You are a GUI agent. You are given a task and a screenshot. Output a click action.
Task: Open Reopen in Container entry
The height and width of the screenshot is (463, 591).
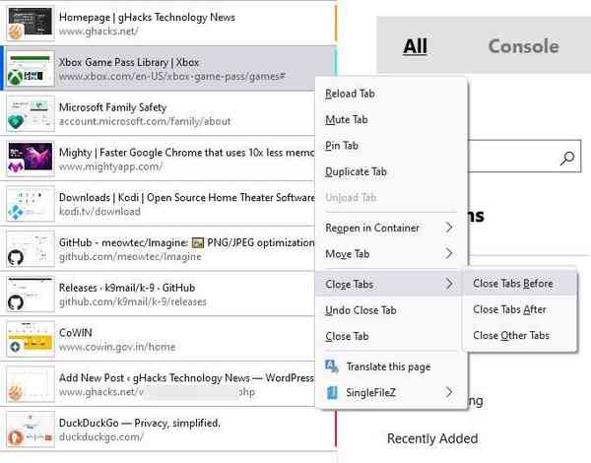coord(390,228)
